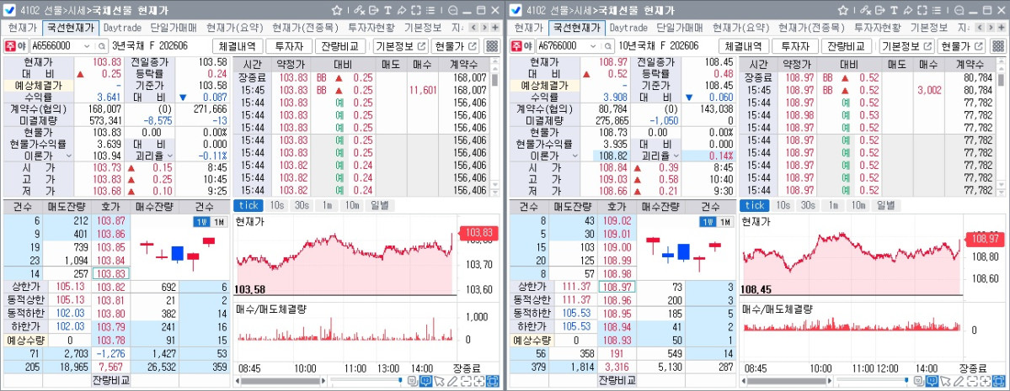The width and height of the screenshot is (1010, 391).
Task: Click 체결내역 button in 3년국채 window
Action: click(x=237, y=46)
